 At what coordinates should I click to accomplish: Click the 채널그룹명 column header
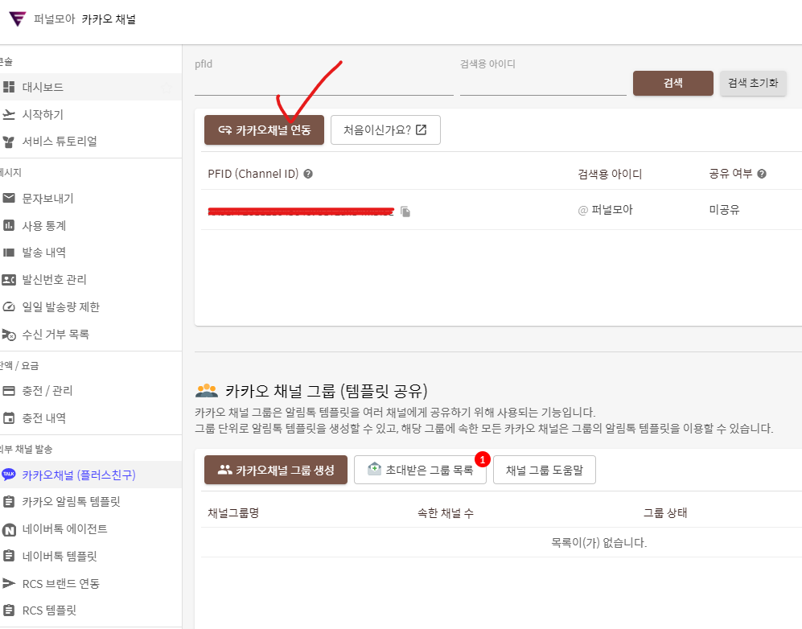pyautogui.click(x=233, y=513)
